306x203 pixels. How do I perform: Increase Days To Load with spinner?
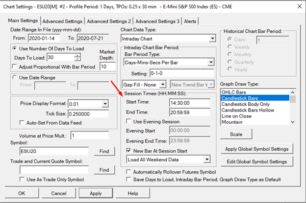pyautogui.click(x=71, y=55)
